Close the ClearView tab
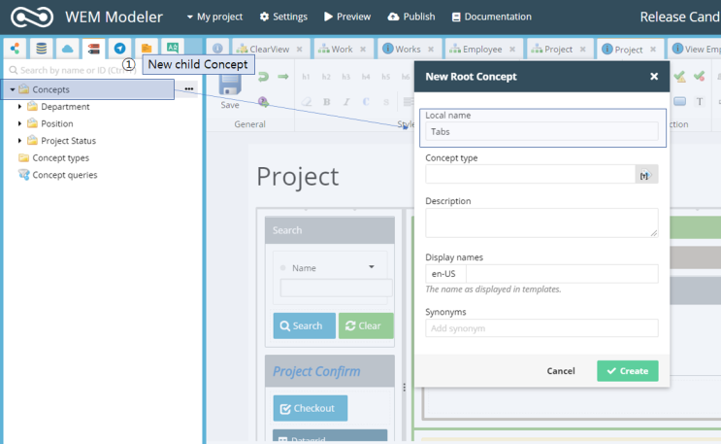 pos(299,50)
